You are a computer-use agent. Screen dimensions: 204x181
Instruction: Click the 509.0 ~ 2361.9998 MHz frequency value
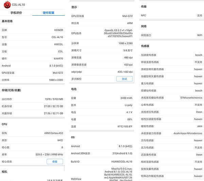49,155
